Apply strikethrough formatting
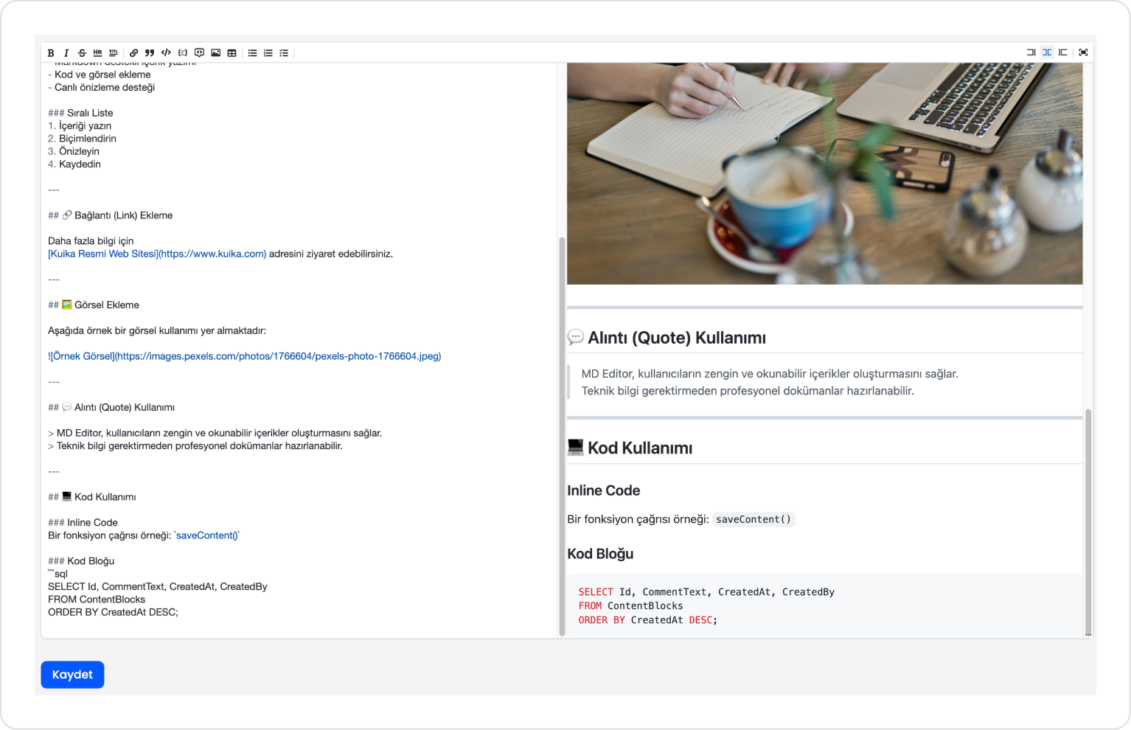1131x730 pixels. click(82, 53)
